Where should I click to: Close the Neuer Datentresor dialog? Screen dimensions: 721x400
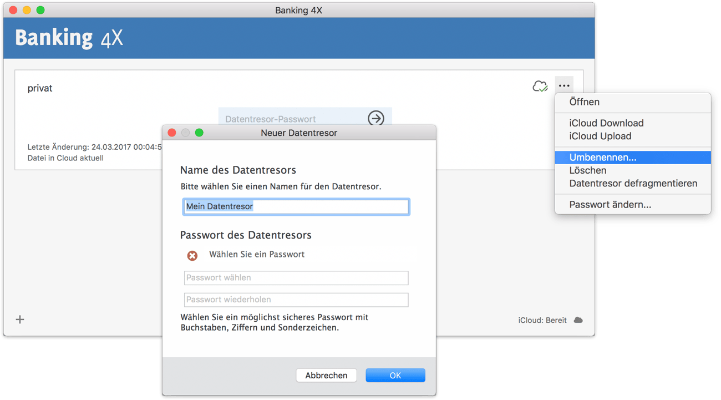point(172,133)
